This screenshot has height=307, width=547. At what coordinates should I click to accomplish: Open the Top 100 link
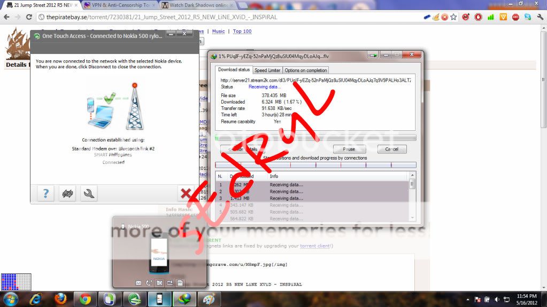(x=242, y=32)
